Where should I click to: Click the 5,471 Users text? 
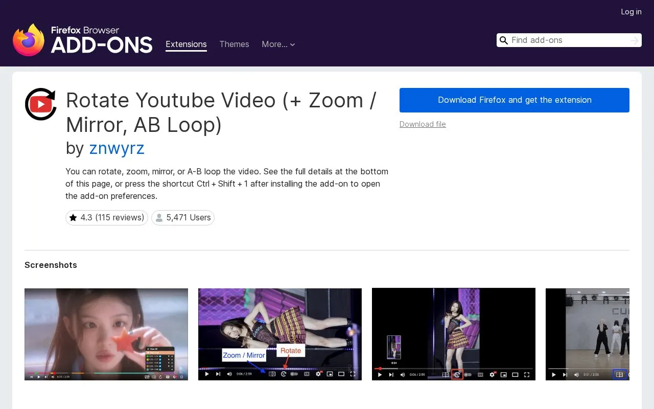click(x=189, y=218)
